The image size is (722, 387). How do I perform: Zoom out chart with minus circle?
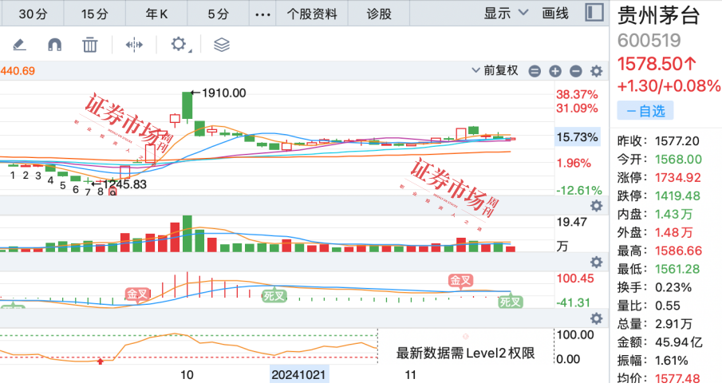click(x=575, y=71)
